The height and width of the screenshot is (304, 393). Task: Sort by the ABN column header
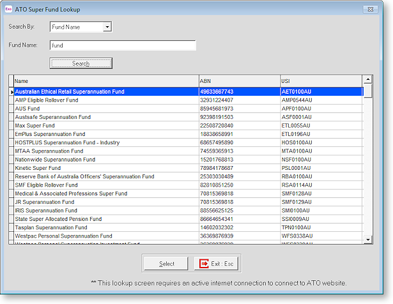[x=238, y=81]
